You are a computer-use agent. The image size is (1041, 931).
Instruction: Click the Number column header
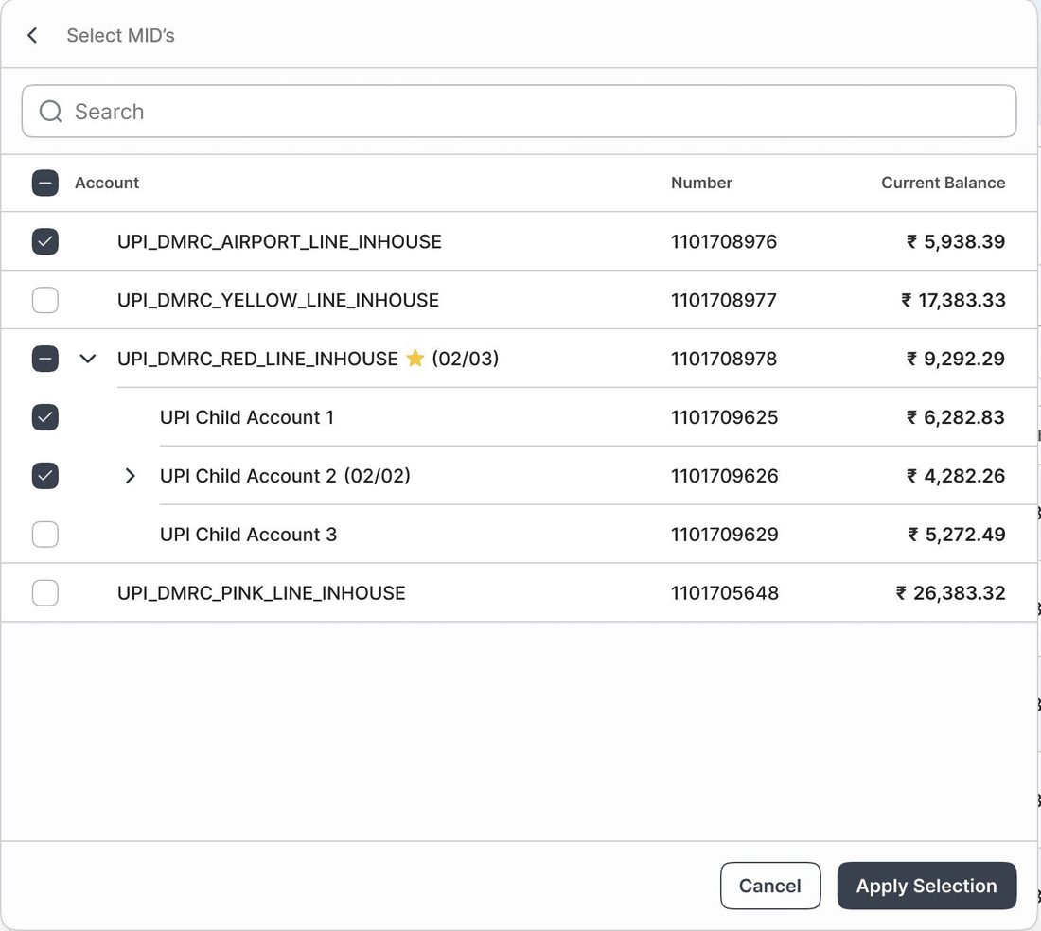(701, 184)
